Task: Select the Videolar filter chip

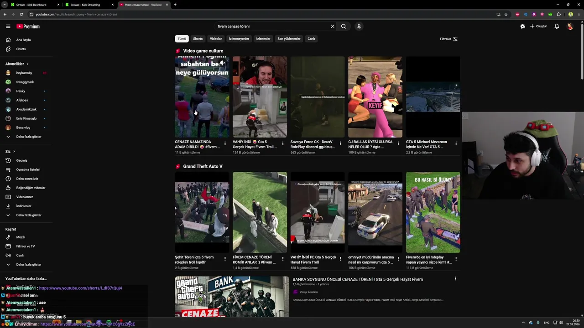Action: coord(216,39)
